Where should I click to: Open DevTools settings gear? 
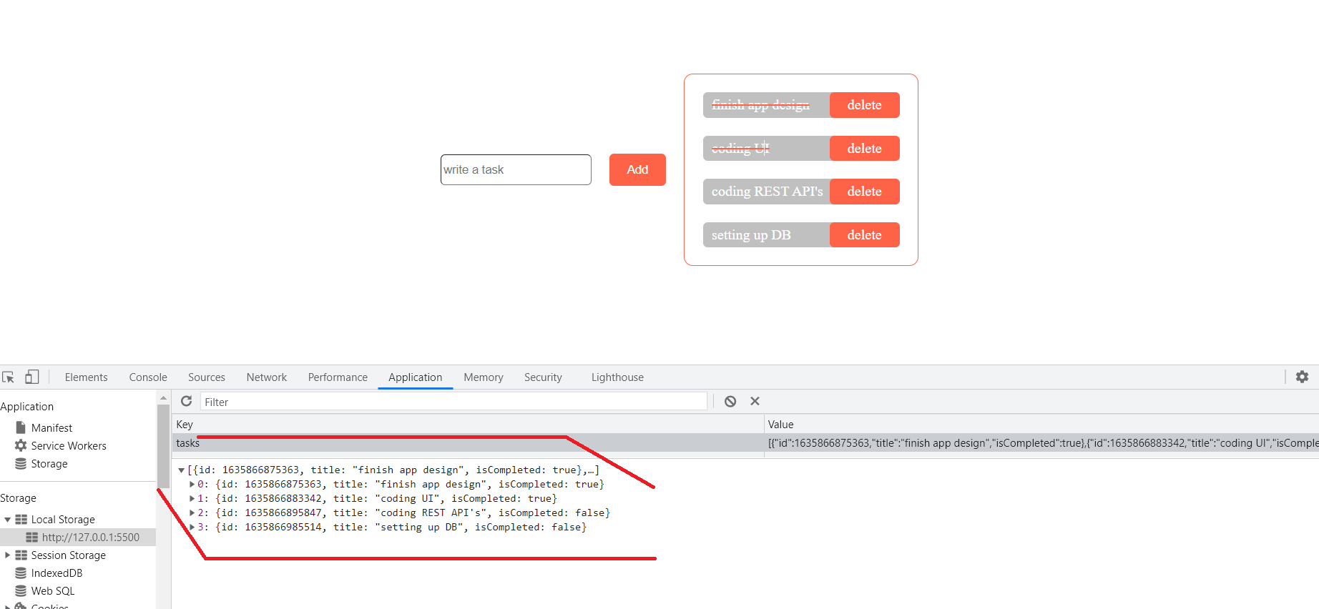point(1302,377)
